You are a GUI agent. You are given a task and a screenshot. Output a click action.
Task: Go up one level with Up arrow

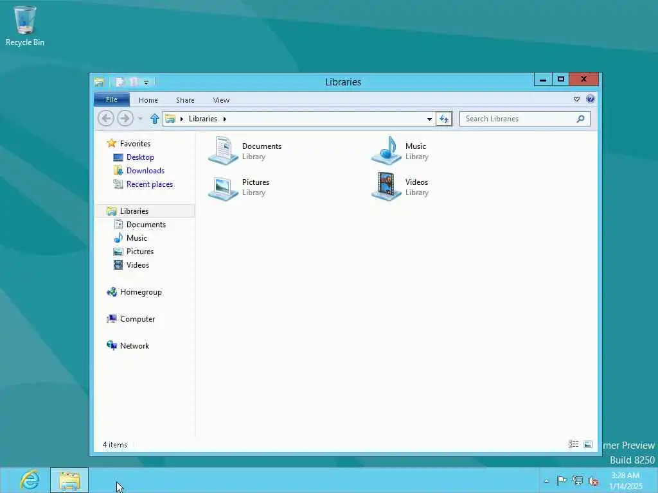154,119
